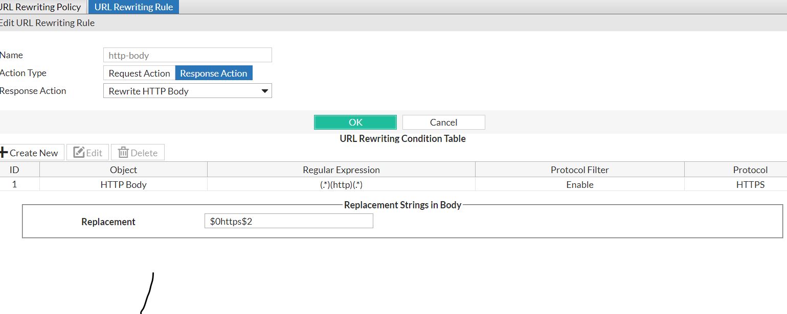Click the plus icon beside Create New
The width and height of the screenshot is (787, 314).
pos(4,153)
